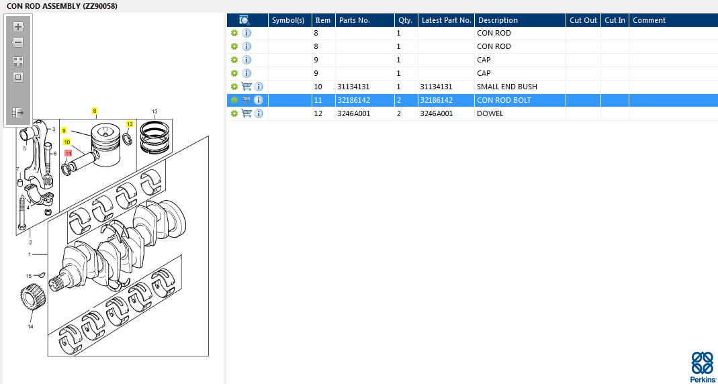The height and width of the screenshot is (384, 718).
Task: Select the red callout 11 in diagram
Action: pos(69,153)
